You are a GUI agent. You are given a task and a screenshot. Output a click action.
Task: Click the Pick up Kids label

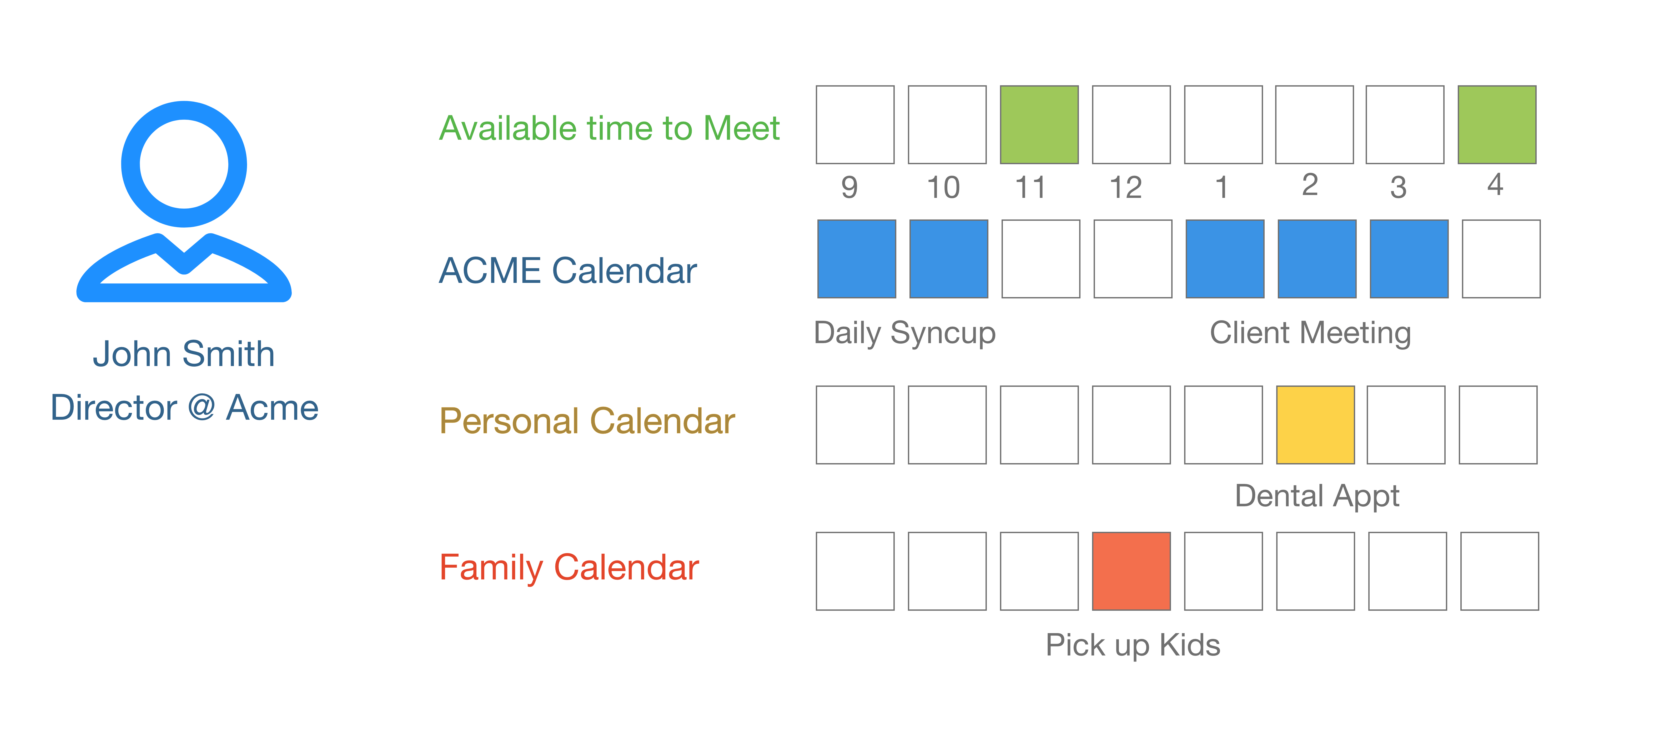pyautogui.click(x=1132, y=645)
